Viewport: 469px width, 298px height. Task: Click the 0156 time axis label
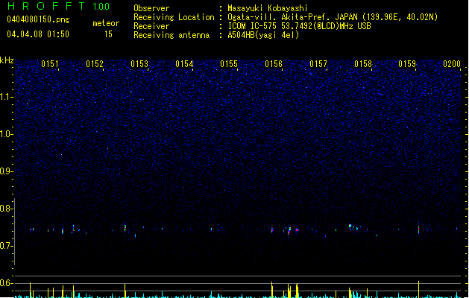[274, 63]
